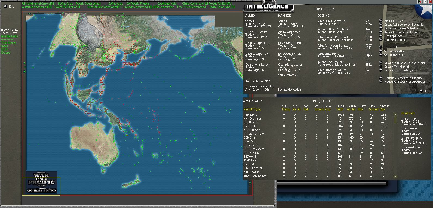
Task: Click the *Minor Victory* status text
Action: coord(288,75)
